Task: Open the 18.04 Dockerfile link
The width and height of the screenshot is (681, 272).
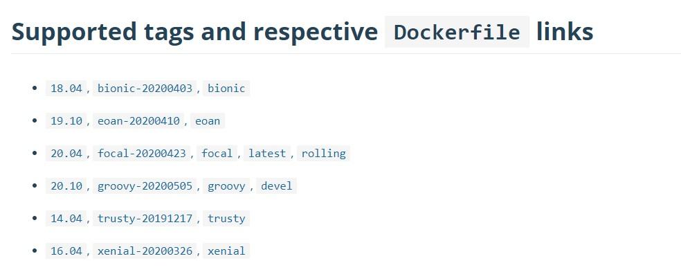Action: pos(66,88)
